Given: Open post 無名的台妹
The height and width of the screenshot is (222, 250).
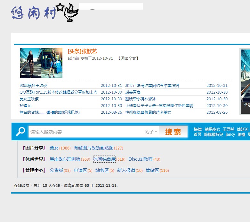Looking at the screenshot, I should pyautogui.click(x=49, y=112).
